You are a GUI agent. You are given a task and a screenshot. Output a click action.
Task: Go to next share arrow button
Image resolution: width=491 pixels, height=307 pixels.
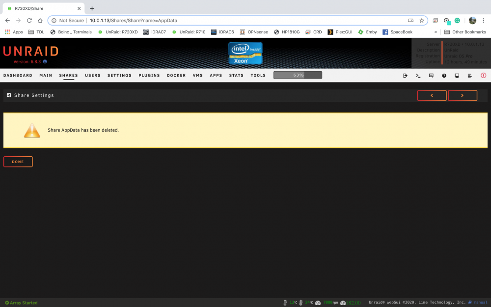coord(463,95)
